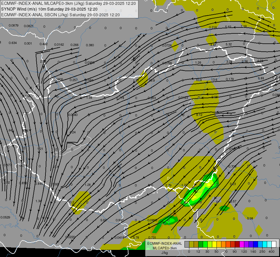The image size is (280, 257).
Task: Click the map value '2.02'
Action: coord(7,182)
